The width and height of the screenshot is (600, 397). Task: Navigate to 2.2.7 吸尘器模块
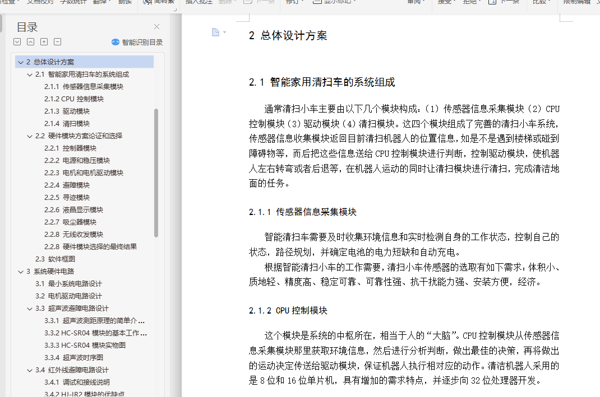click(70, 222)
